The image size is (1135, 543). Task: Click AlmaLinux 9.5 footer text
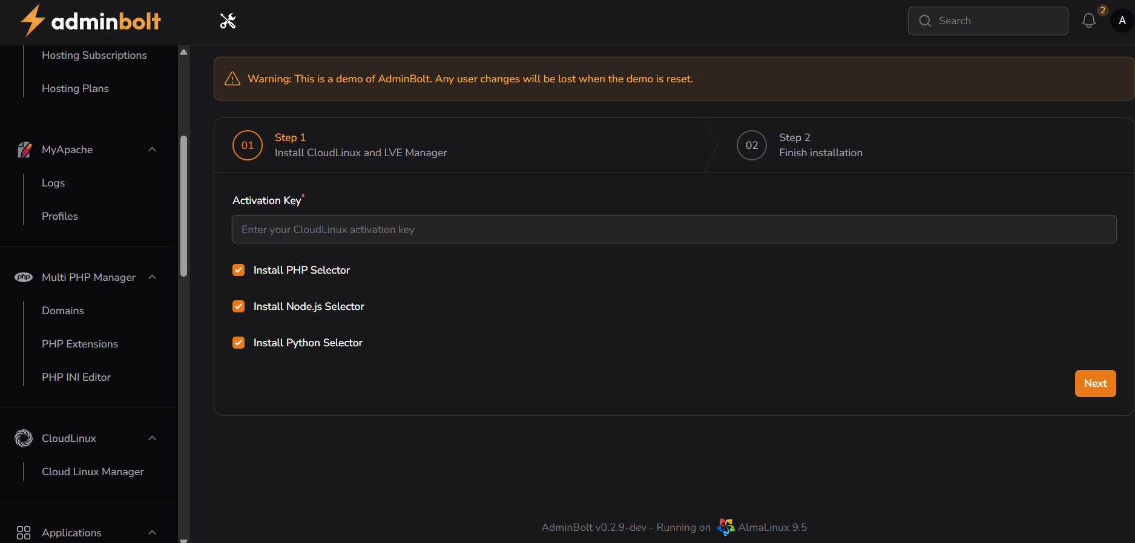click(x=772, y=527)
